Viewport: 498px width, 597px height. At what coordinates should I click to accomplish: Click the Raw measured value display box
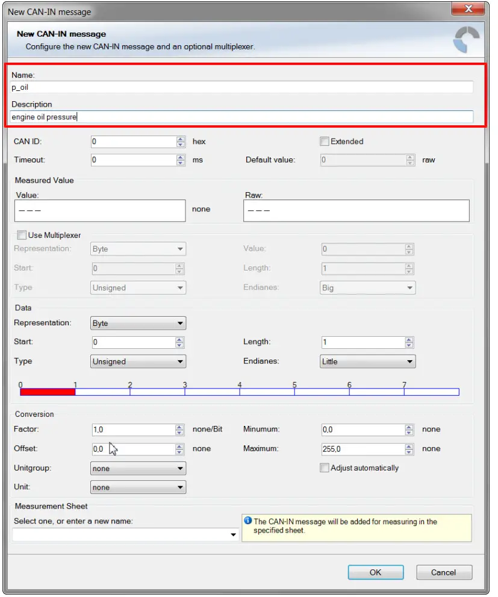pos(356,211)
